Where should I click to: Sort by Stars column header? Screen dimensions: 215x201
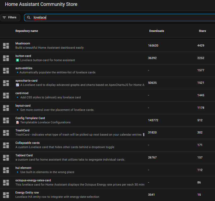(202, 31)
